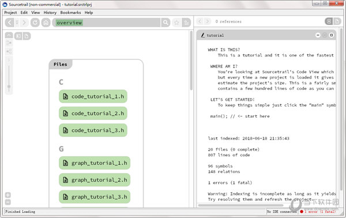The height and width of the screenshot is (218, 346).
Task: Click the 'Finished Loading' status text
Action: tap(20, 212)
